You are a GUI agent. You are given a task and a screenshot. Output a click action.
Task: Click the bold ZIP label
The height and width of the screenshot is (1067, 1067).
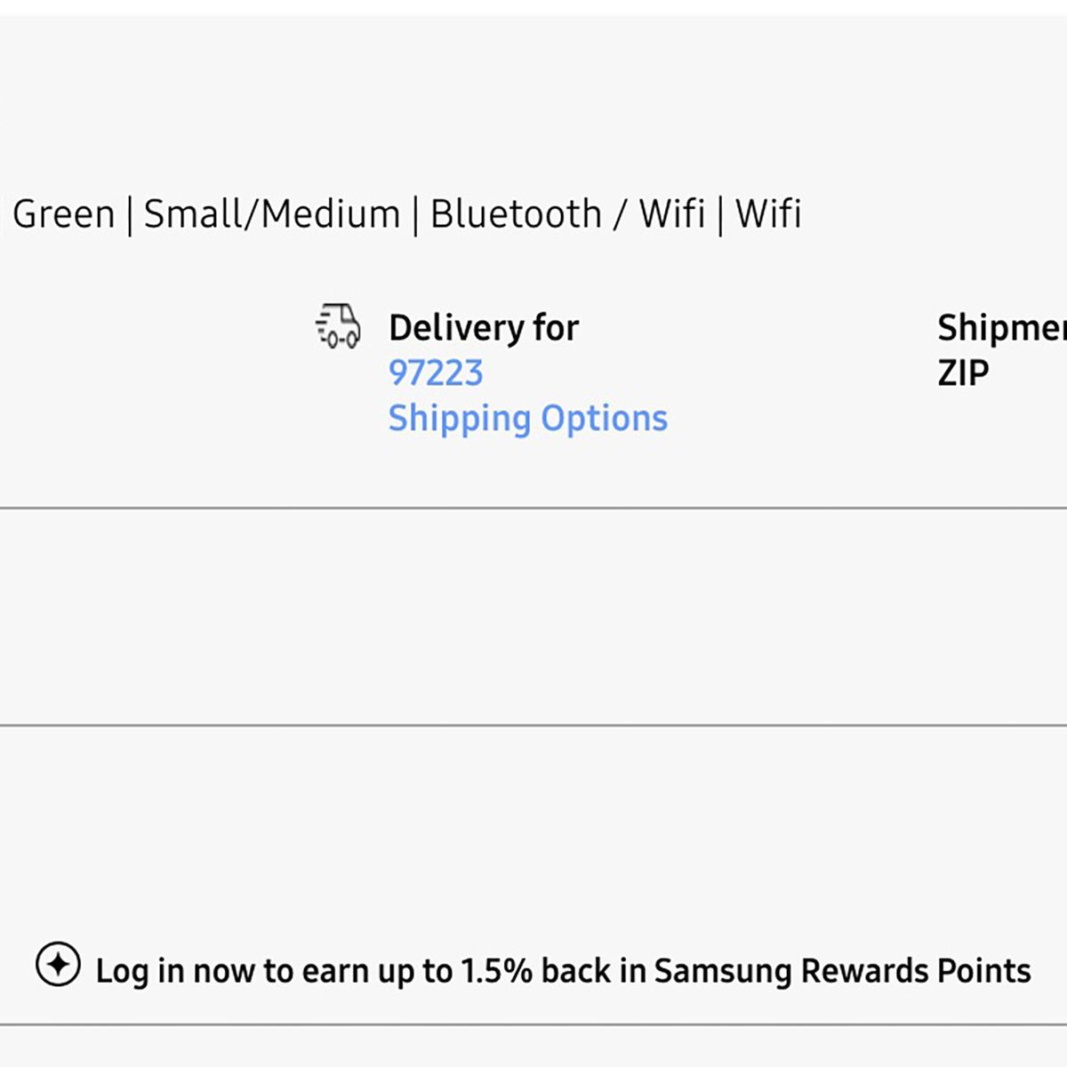coord(963,373)
